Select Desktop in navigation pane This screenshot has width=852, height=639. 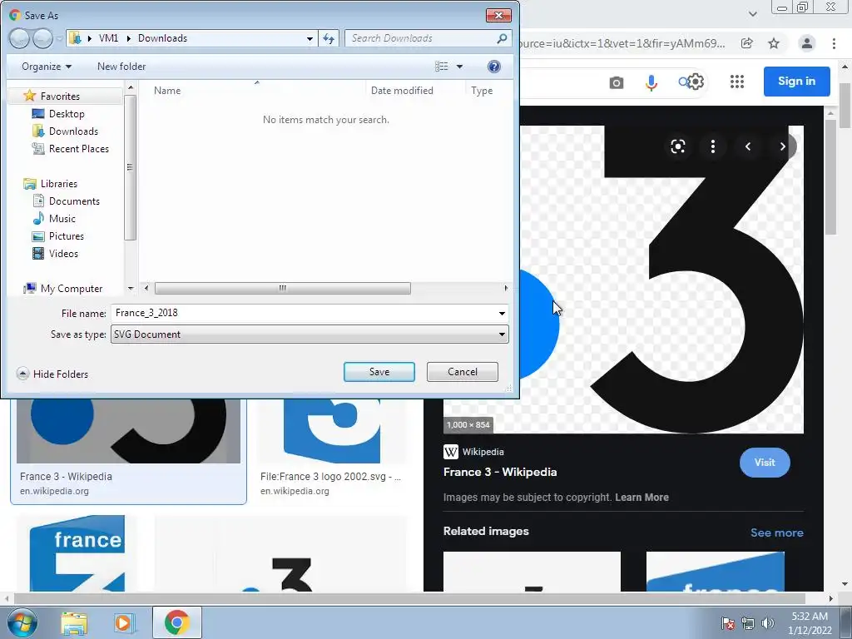pyautogui.click(x=67, y=113)
